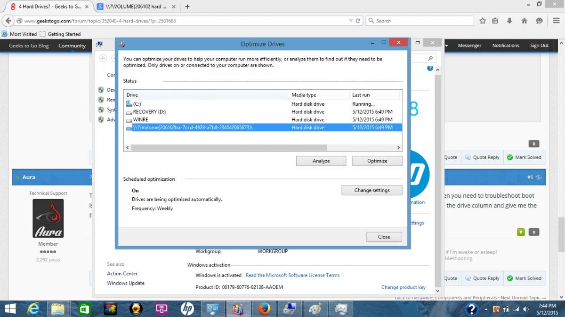Click Firefox back arrow button
This screenshot has height=317, width=565.
click(x=8, y=21)
